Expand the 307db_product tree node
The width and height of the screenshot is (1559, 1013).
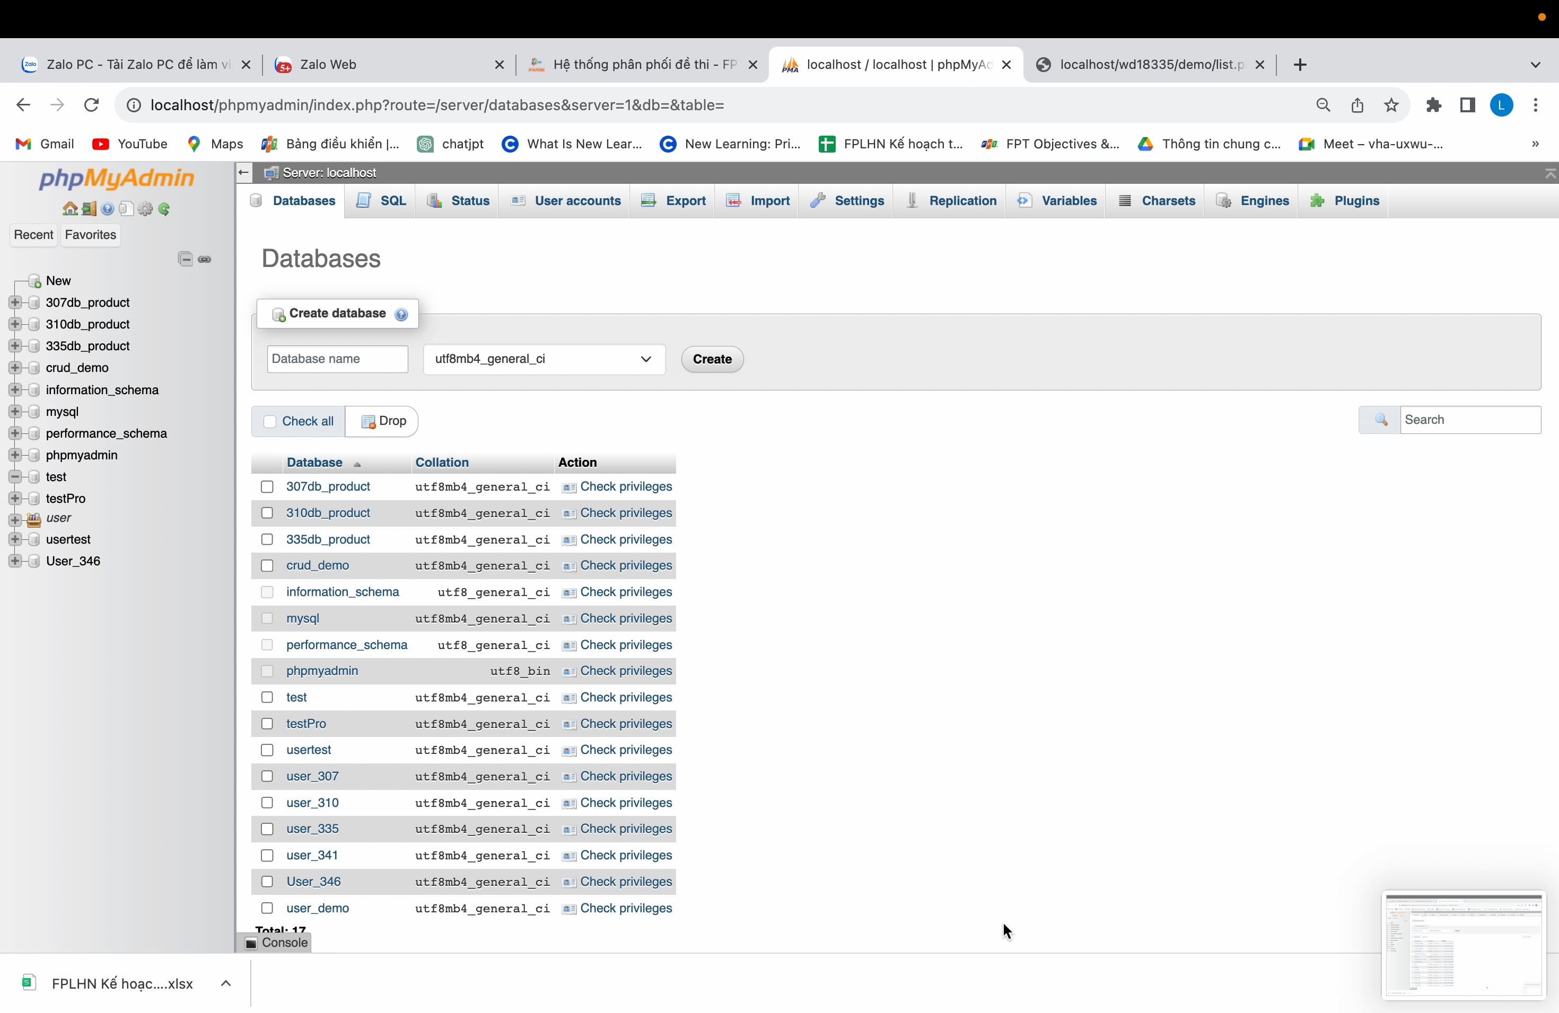coord(15,303)
